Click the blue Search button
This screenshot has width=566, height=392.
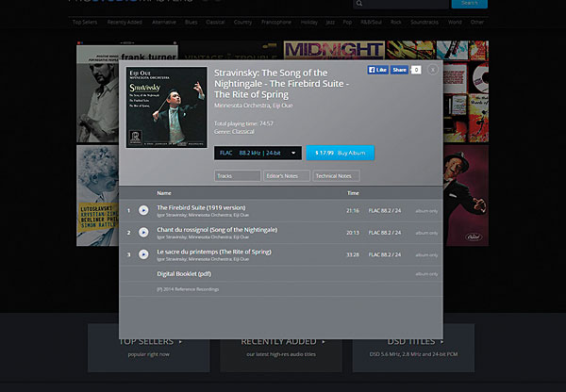pos(469,3)
